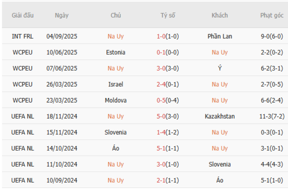Click the 2-4(0-1) match score
288x189 pixels.
coord(168,84)
